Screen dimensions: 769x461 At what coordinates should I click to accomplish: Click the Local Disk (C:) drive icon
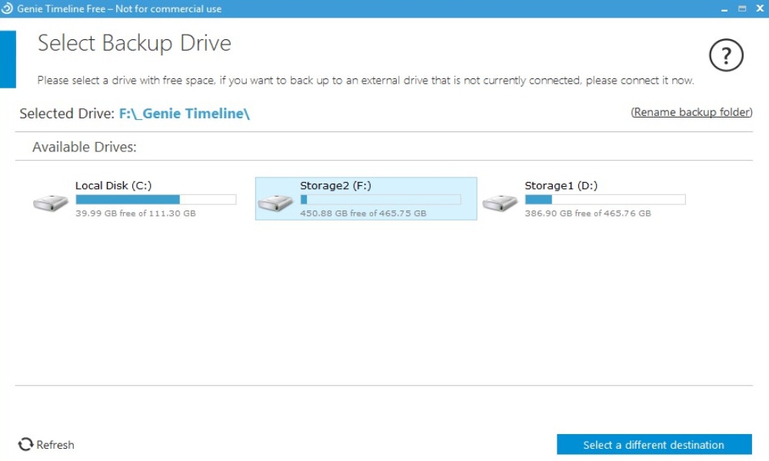[51, 203]
